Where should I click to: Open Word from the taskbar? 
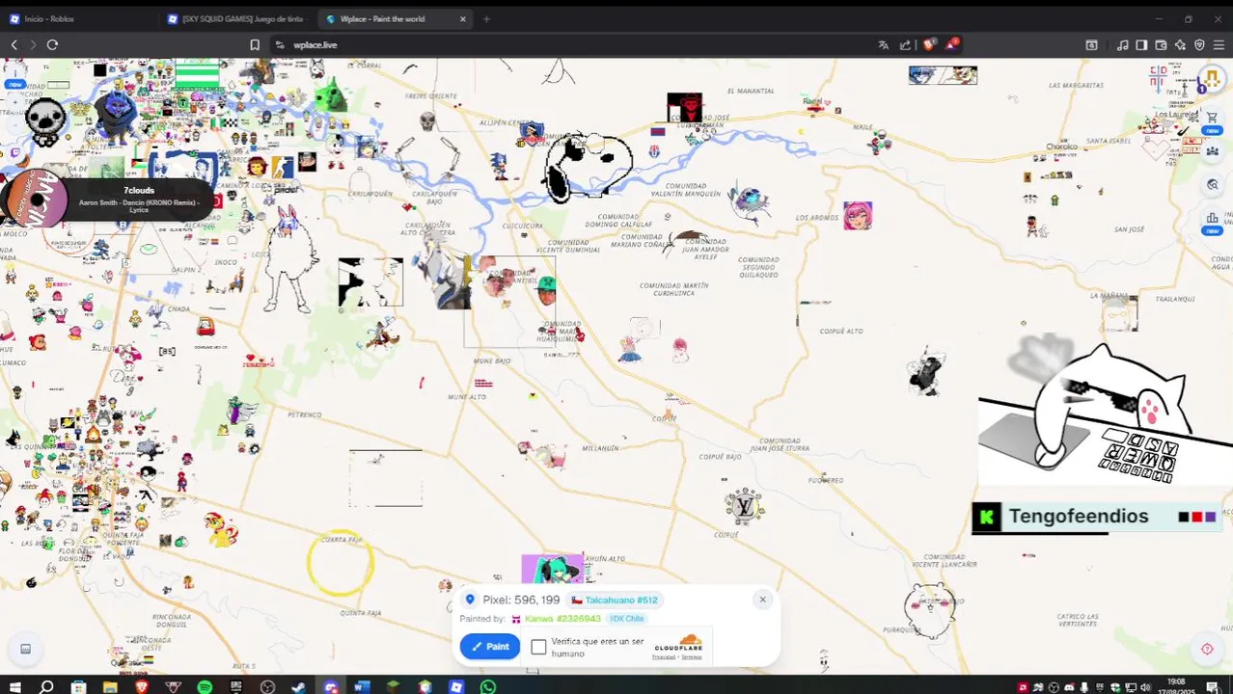[x=362, y=686]
